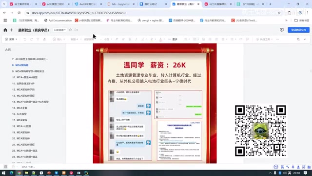Open the word count 3056 个字 dropdown
This screenshot has height=176, width=312.
pyautogui.click(x=28, y=167)
